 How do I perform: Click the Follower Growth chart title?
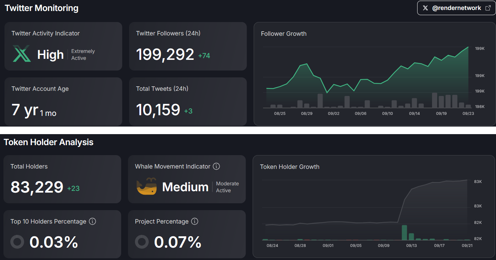pos(284,34)
